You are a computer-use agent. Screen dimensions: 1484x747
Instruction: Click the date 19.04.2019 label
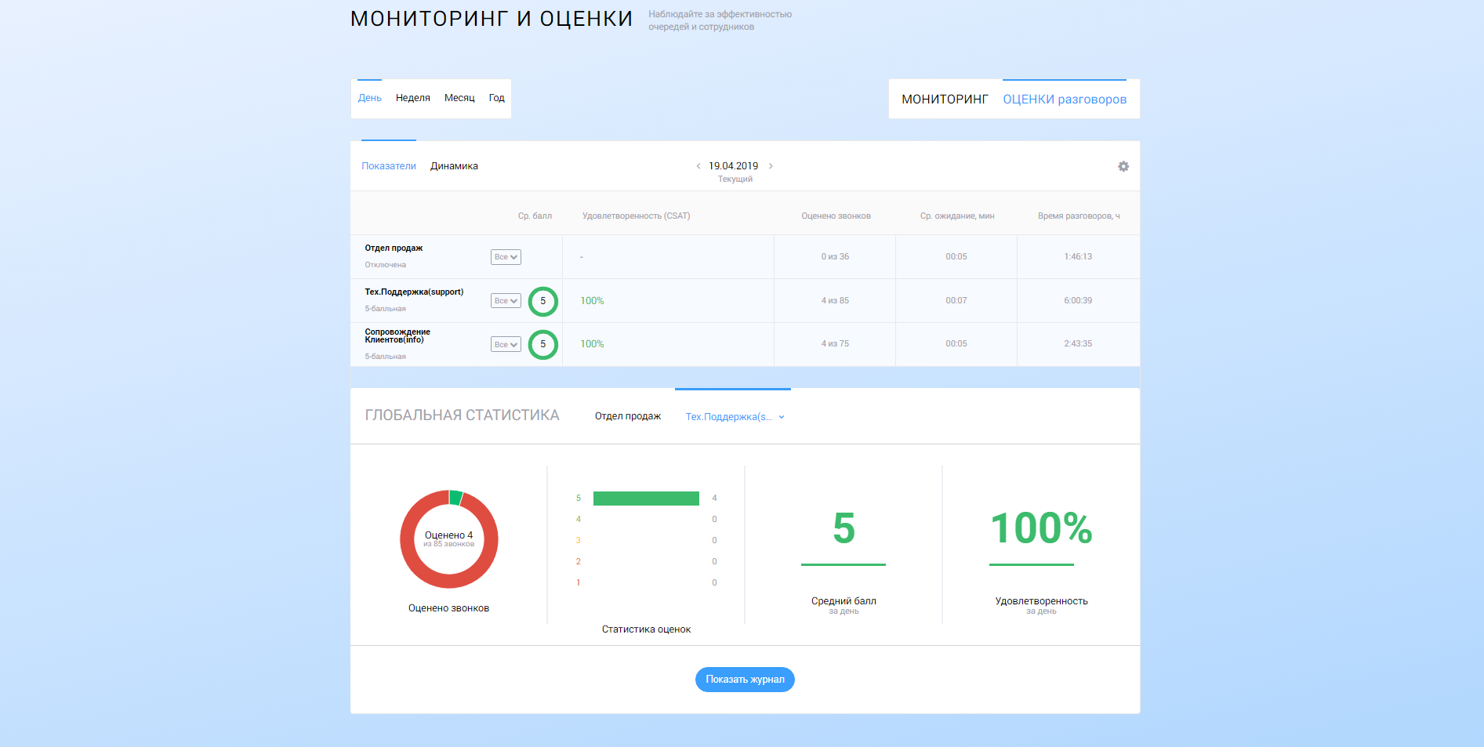[733, 166]
